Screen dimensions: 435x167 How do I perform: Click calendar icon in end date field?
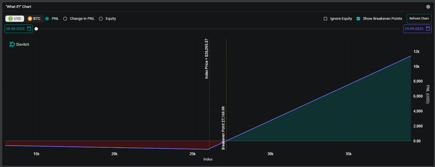click(x=428, y=29)
